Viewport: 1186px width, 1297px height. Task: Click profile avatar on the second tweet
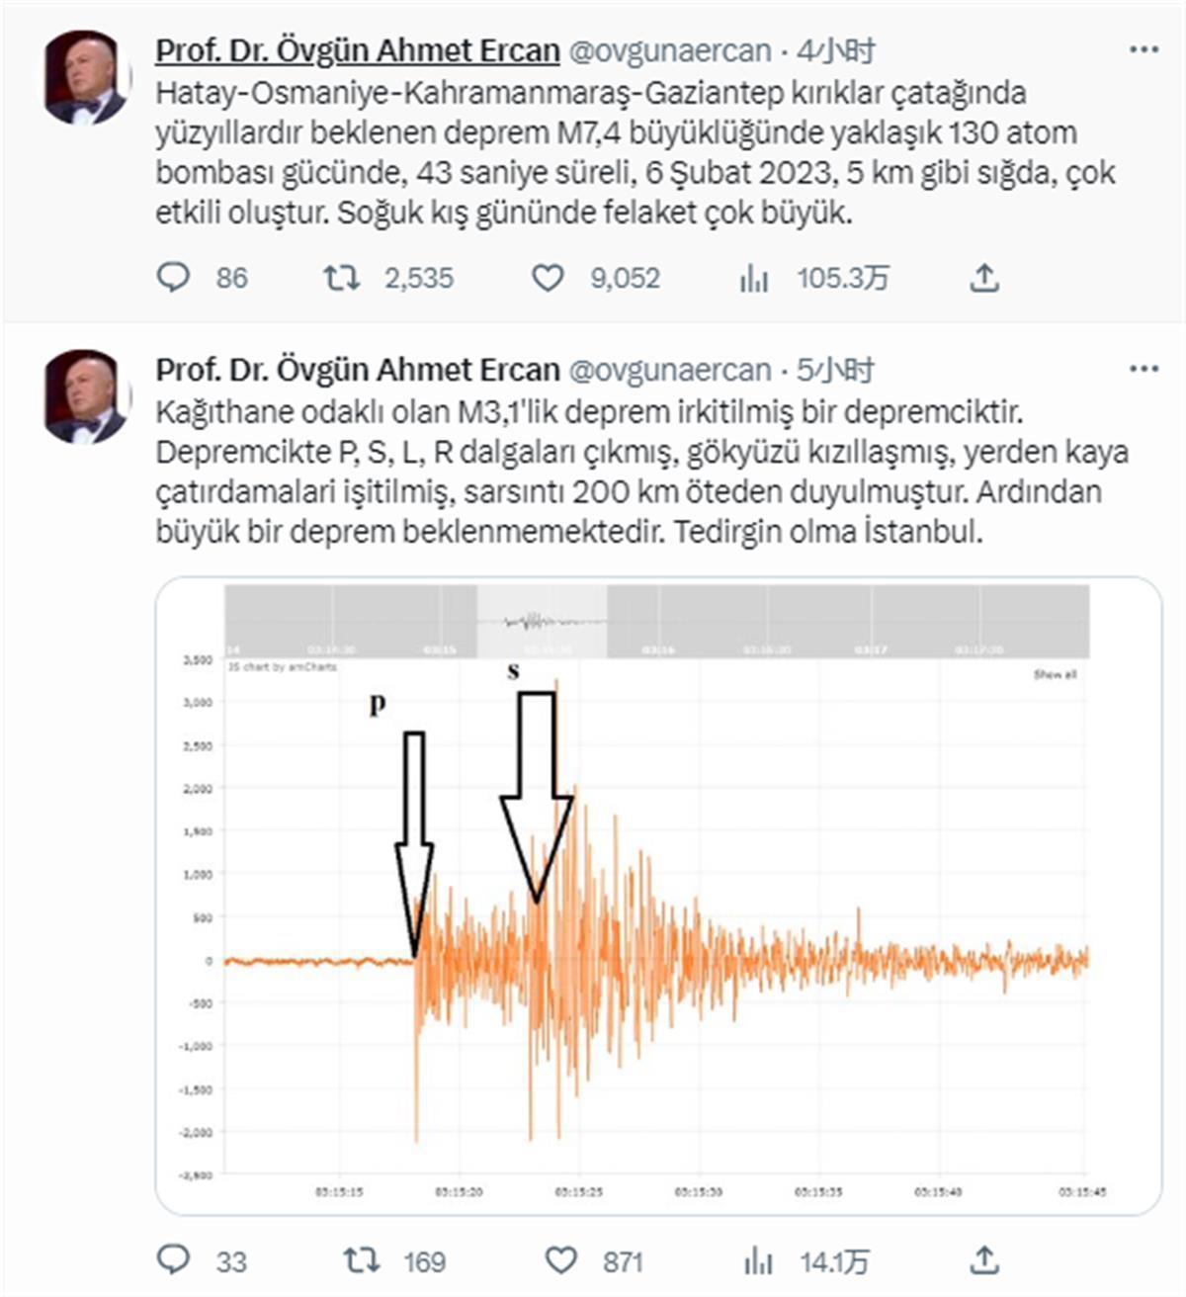point(87,395)
